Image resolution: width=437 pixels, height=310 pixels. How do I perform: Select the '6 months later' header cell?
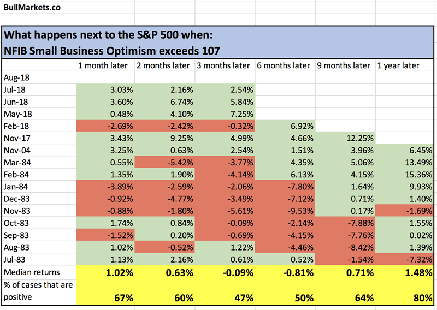(285, 65)
